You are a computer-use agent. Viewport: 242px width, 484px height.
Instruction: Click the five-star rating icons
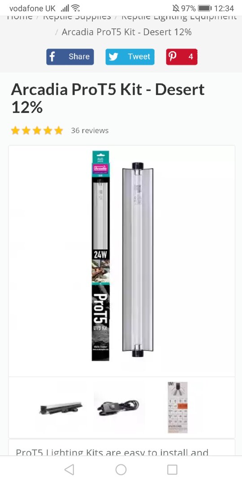click(37, 130)
